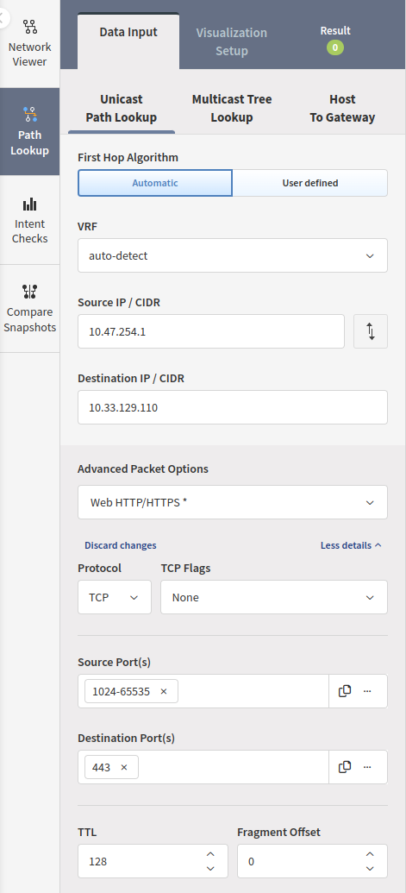Swap source and destination IP arrows
This screenshot has height=893, width=406.
click(x=371, y=331)
